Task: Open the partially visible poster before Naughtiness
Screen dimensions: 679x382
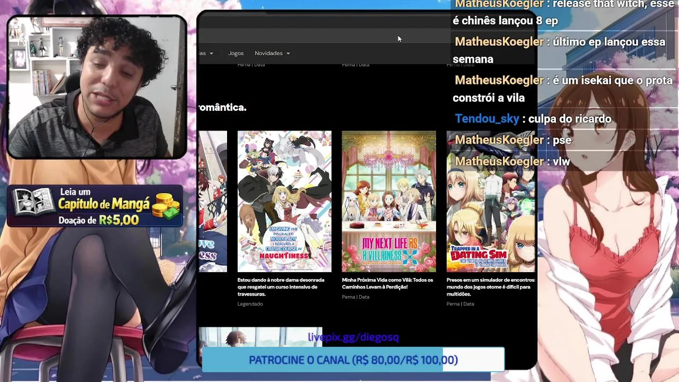Action: coord(213,201)
